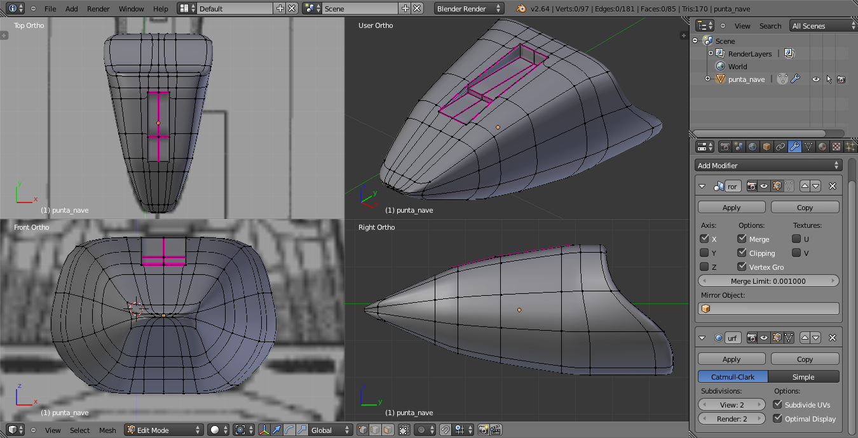This screenshot has width=858, height=438.
Task: Toggle punta_nave renderability camera in outliner
Action: click(x=841, y=79)
